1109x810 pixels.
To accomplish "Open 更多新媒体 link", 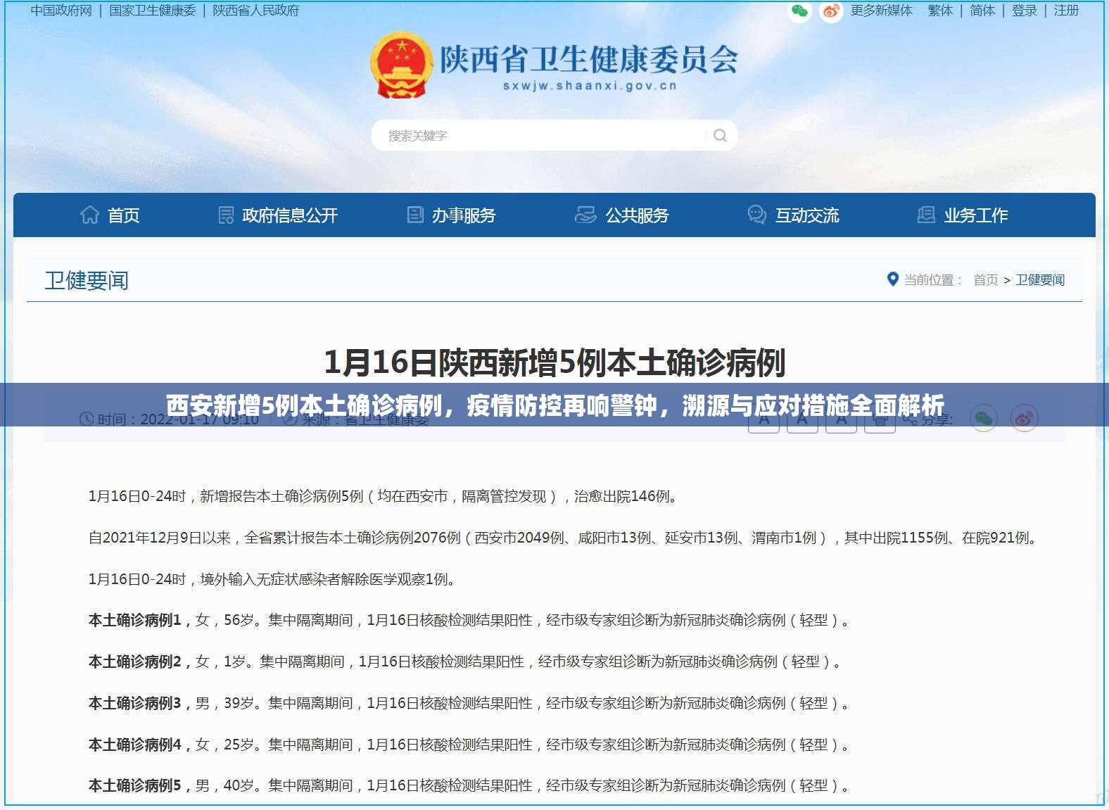I will click(x=882, y=11).
